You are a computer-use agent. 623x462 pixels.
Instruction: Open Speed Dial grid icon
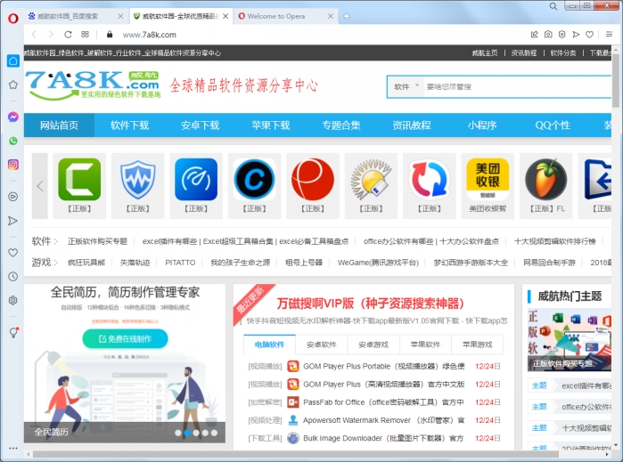[85, 35]
